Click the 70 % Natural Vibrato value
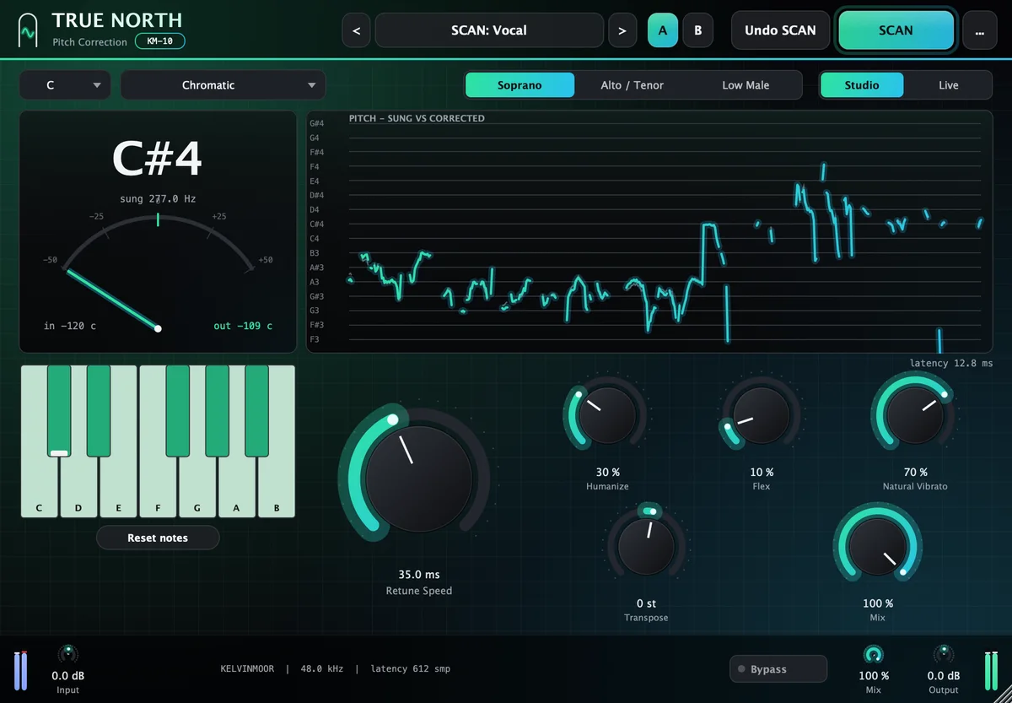Image resolution: width=1012 pixels, height=703 pixels. (x=915, y=473)
